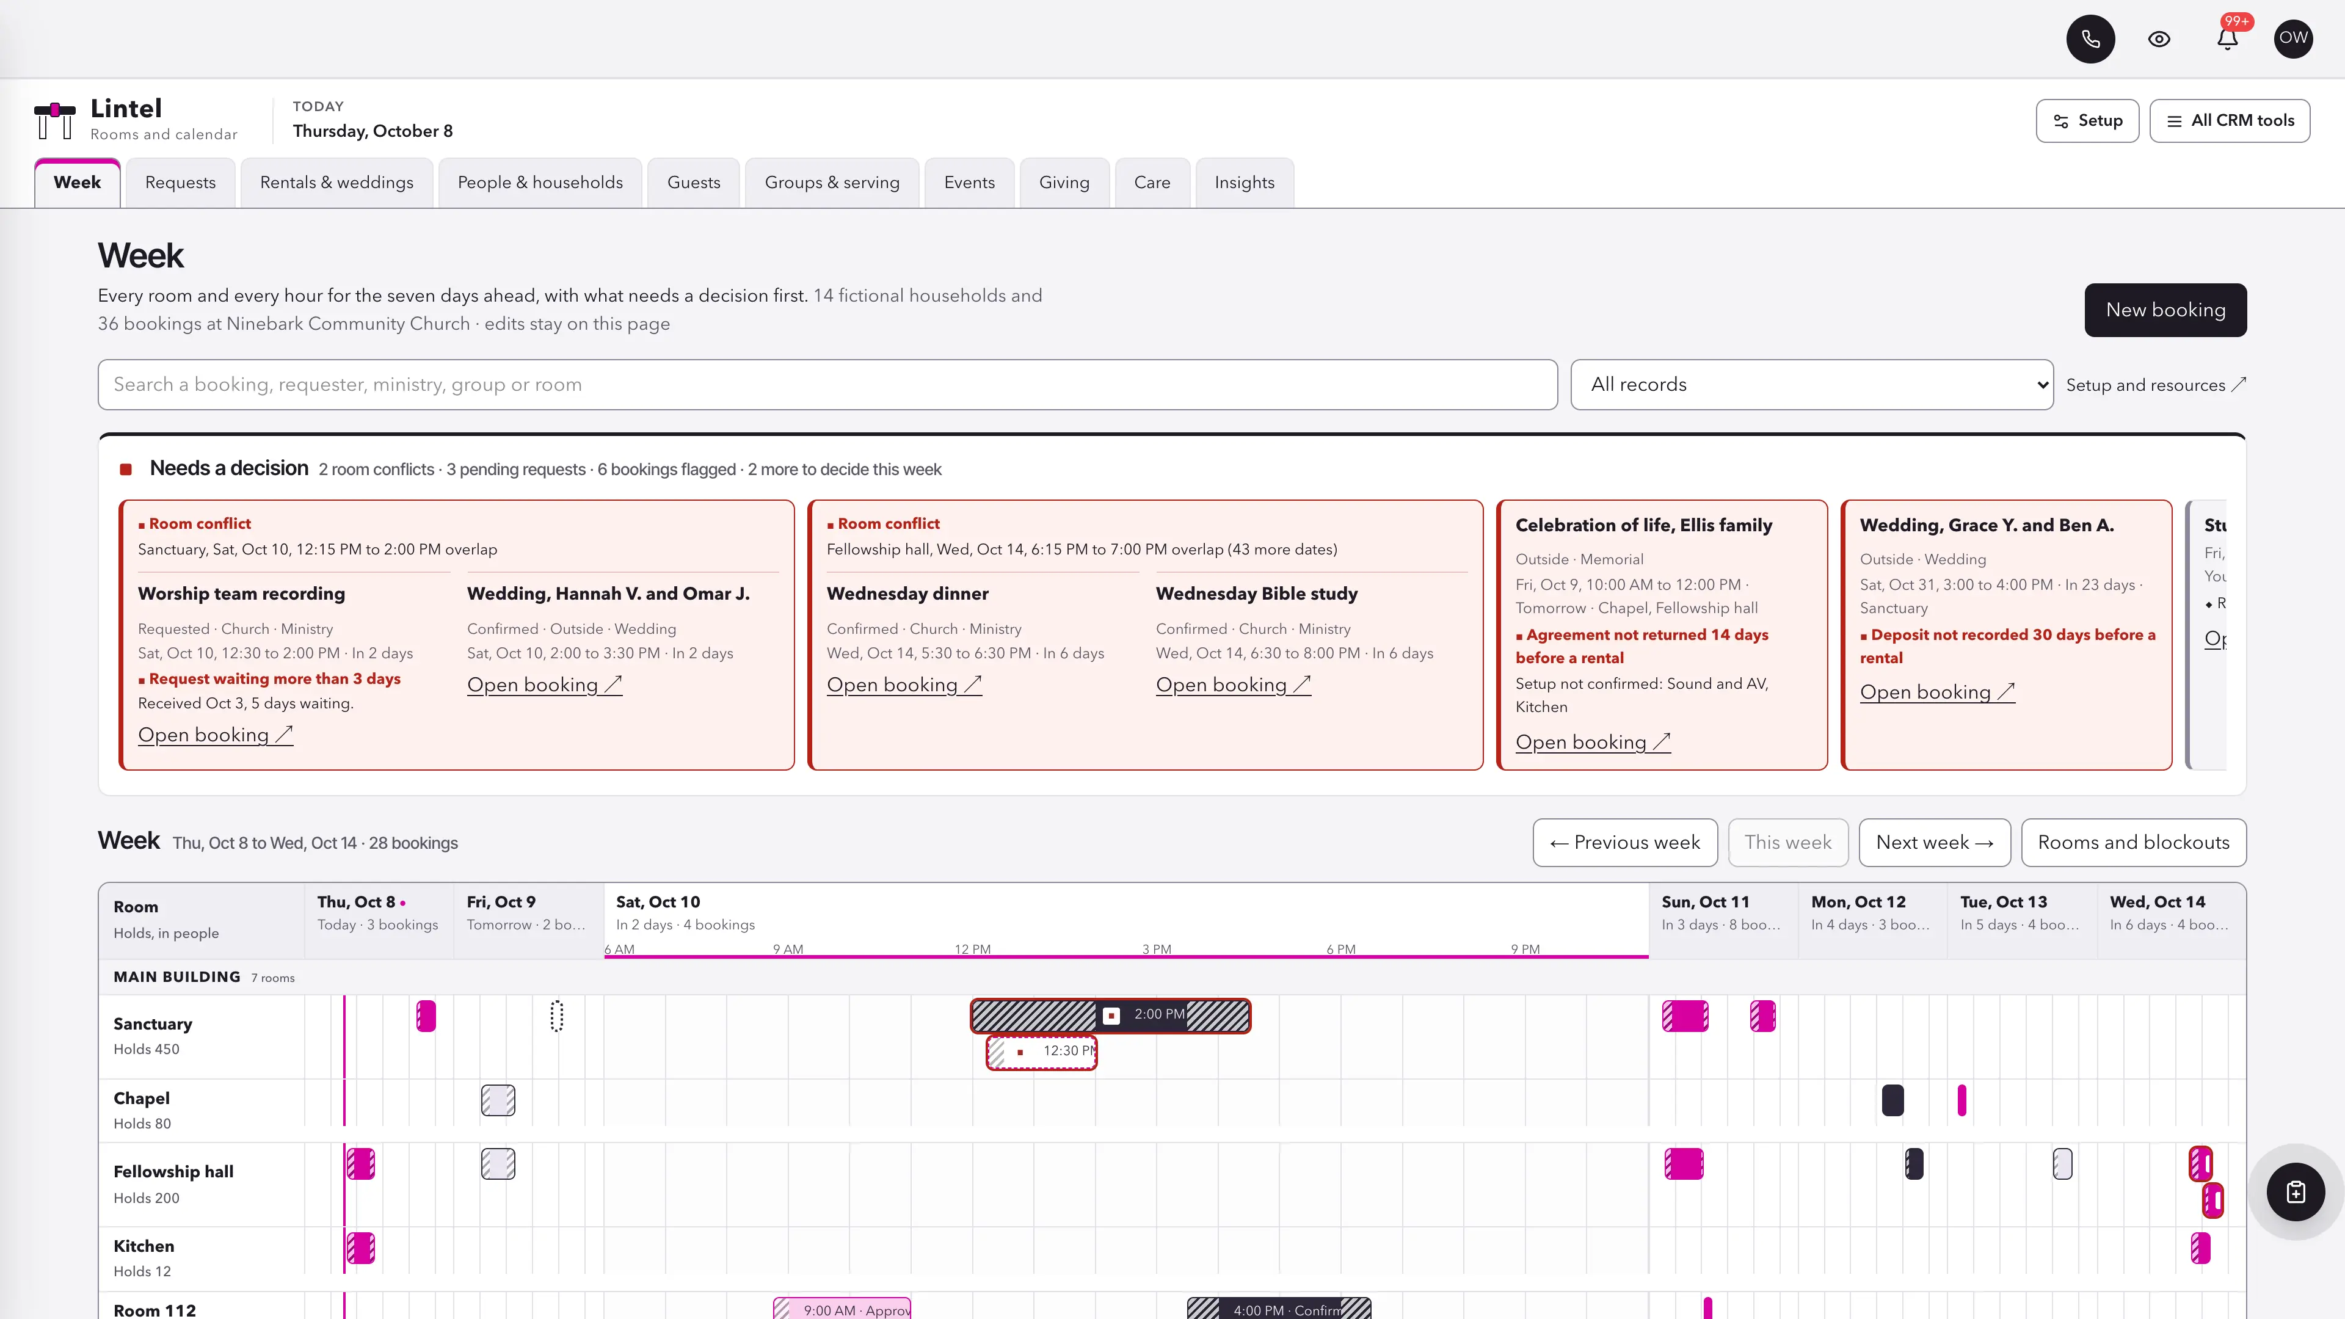Open the Rentals & weddings tab
2345x1319 pixels.
click(337, 183)
